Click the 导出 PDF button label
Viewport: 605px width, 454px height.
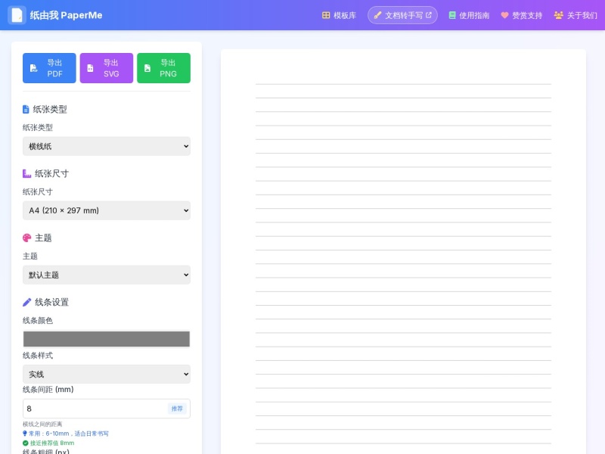pos(54,68)
